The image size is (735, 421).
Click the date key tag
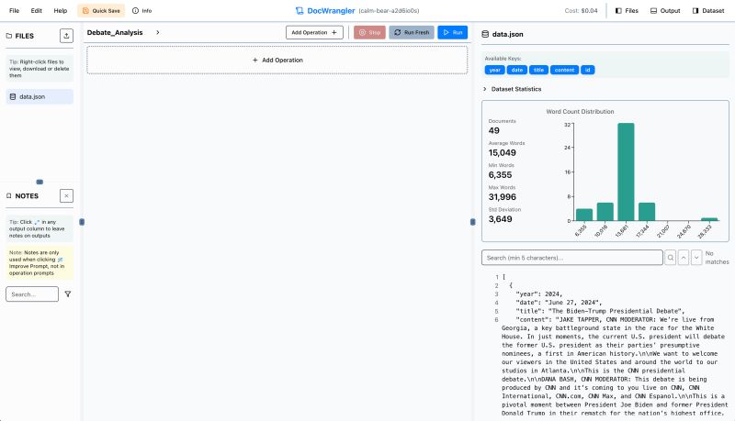[x=516, y=70]
